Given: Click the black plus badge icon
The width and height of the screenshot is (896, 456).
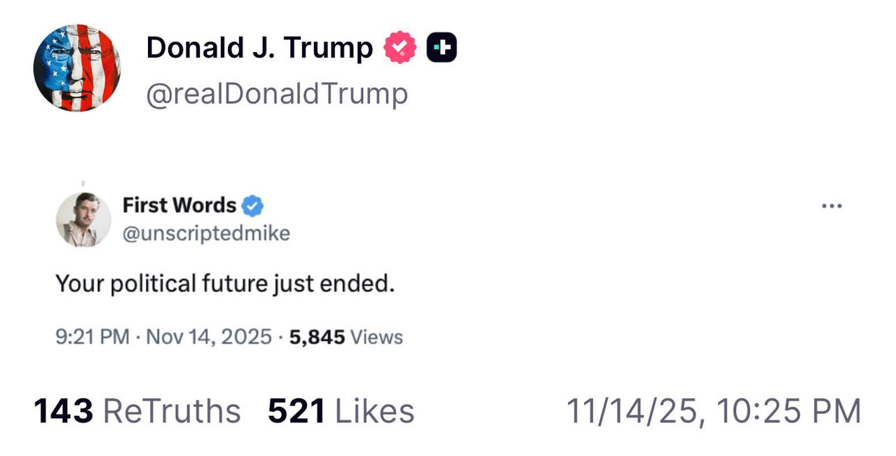Looking at the screenshot, I should [x=442, y=48].
